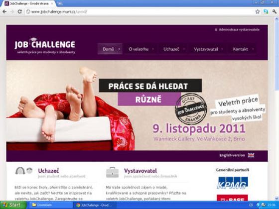Open the Kontakt menu item
The width and height of the screenshot is (279, 209).
pos(240,49)
